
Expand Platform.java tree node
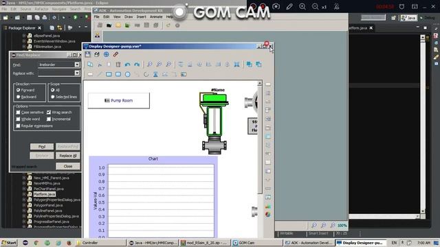24,194
